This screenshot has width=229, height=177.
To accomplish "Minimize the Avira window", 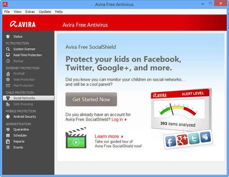I will click(203, 4).
